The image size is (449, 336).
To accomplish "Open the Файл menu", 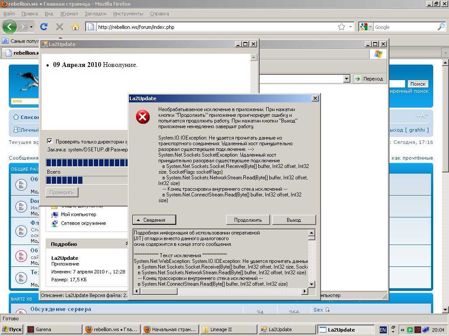I will coord(9,14).
